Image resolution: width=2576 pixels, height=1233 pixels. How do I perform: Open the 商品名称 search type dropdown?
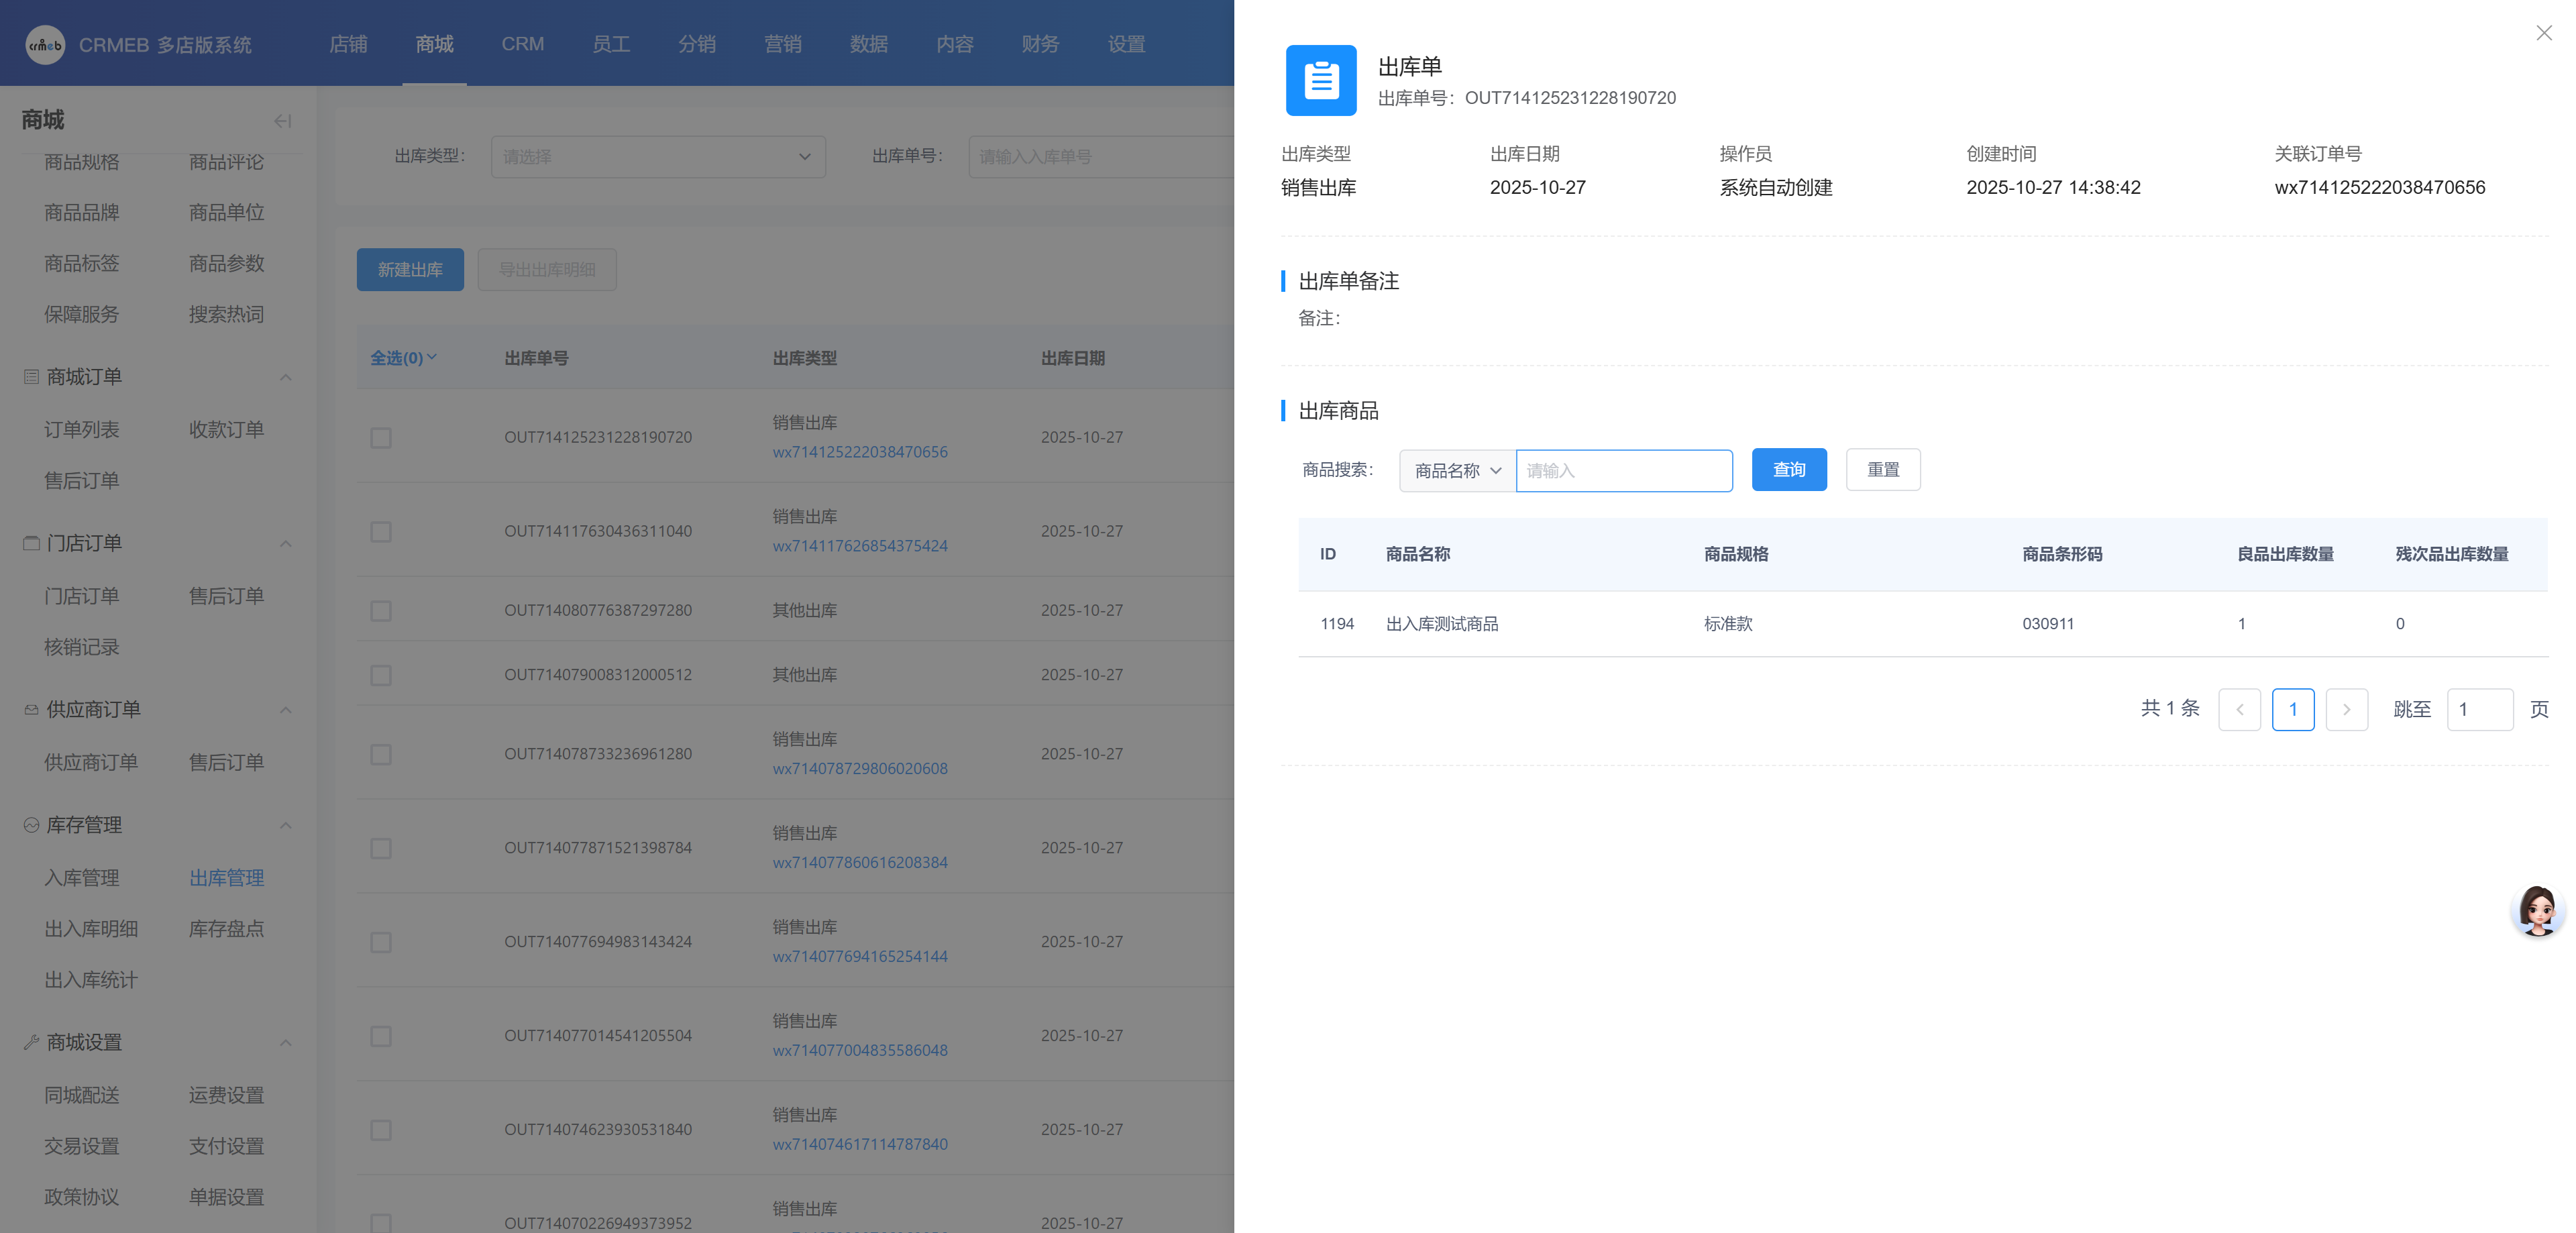coord(1457,471)
